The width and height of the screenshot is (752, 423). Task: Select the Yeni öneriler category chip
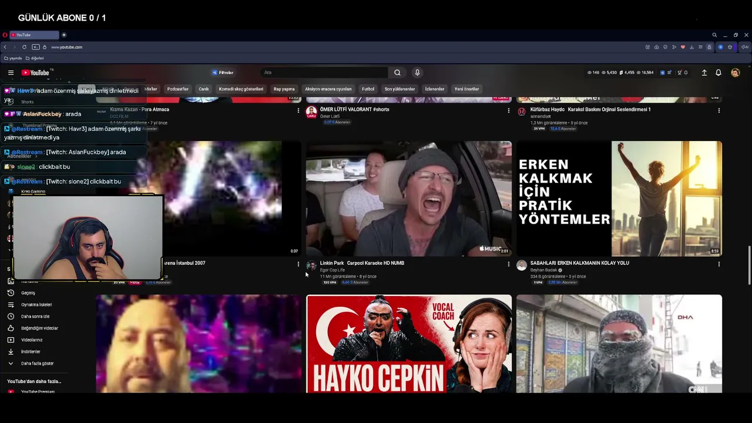[466, 89]
